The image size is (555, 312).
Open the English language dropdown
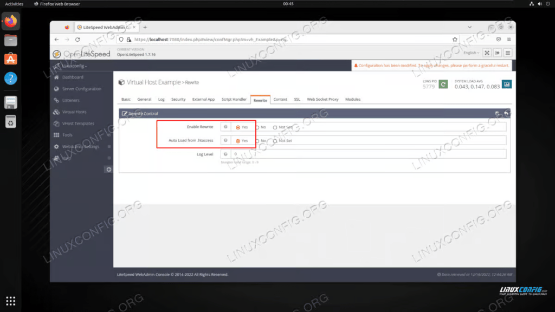pos(470,53)
